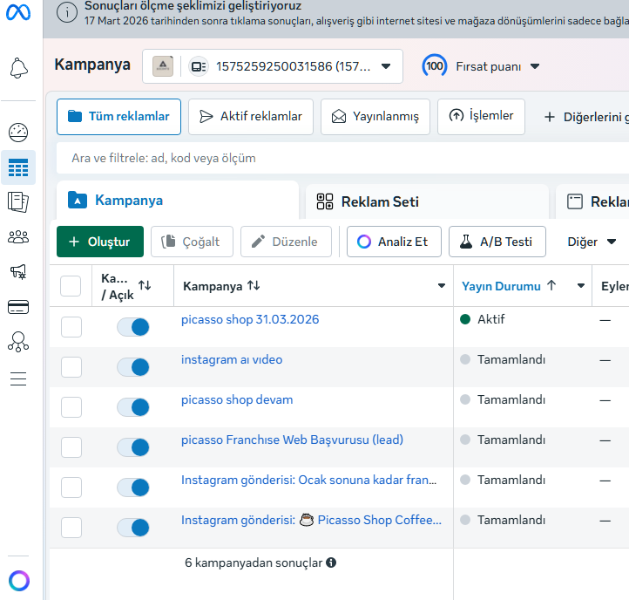This screenshot has height=600, width=629.
Task: Click the Meta logo at top left
Action: 18,12
